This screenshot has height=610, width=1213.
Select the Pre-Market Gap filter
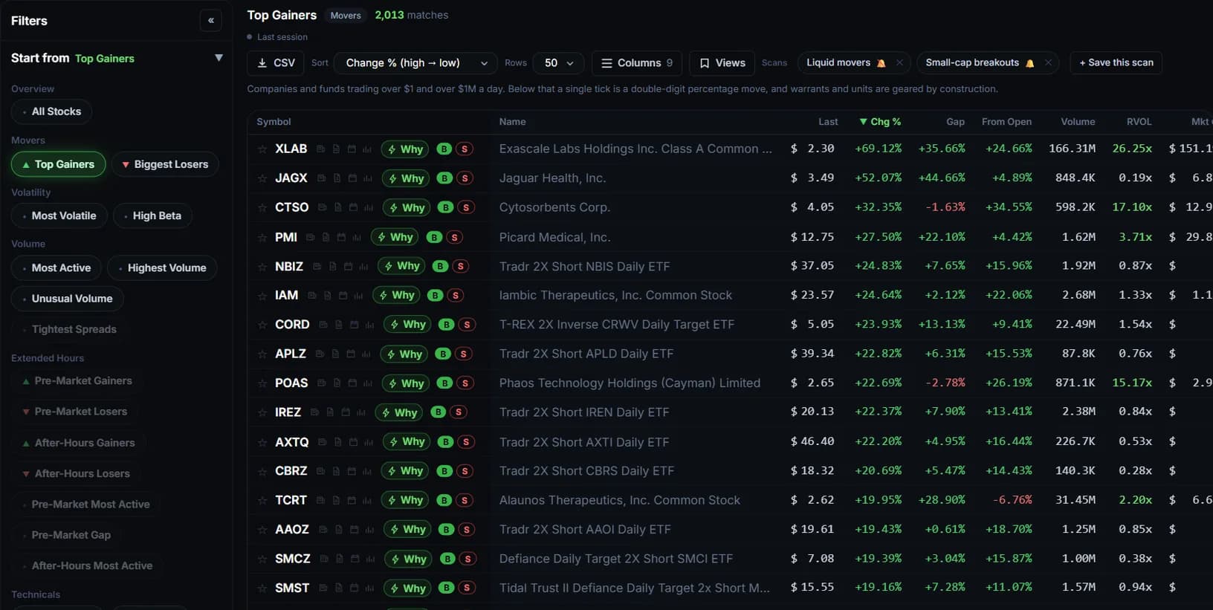point(67,535)
